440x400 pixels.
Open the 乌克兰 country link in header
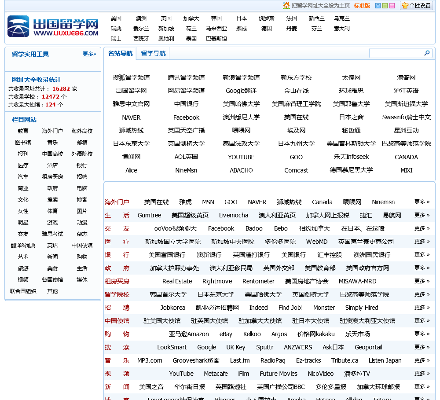coord(342,18)
